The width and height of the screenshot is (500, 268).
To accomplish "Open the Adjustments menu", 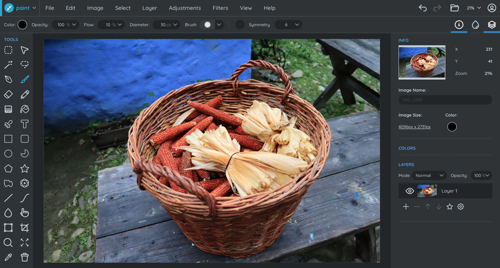I will click(x=185, y=8).
